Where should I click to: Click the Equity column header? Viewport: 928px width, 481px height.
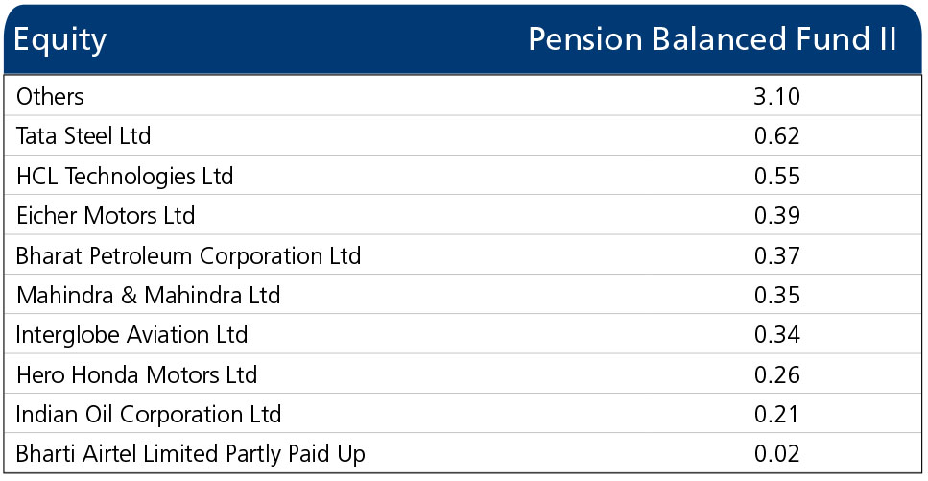click(59, 40)
